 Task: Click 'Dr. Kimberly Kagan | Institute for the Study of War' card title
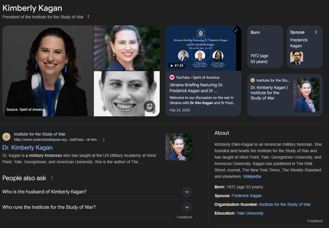[x=269, y=93]
